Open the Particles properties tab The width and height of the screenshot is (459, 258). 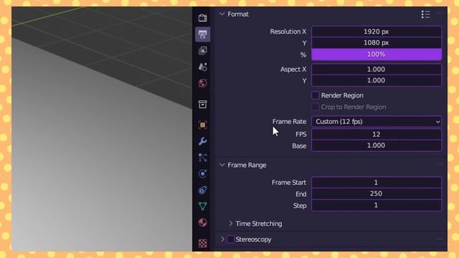(x=202, y=158)
